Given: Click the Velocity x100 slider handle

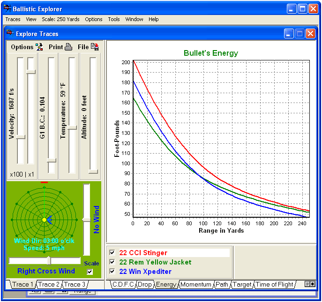Looking at the screenshot, I should pos(21,137).
